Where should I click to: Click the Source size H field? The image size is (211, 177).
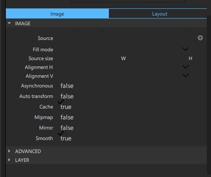pos(157,58)
